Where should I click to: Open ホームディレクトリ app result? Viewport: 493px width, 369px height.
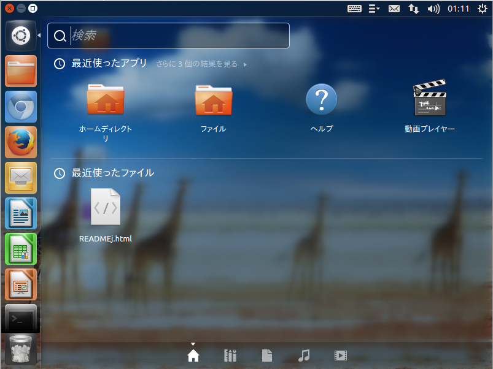(x=106, y=112)
